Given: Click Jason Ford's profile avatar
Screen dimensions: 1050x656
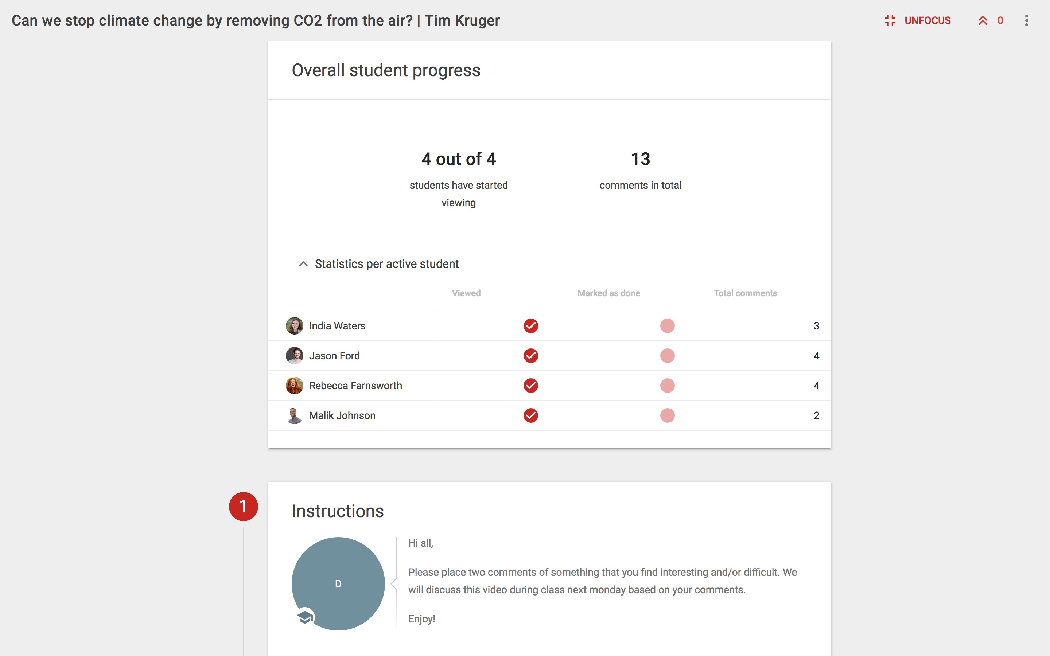Looking at the screenshot, I should coord(294,356).
